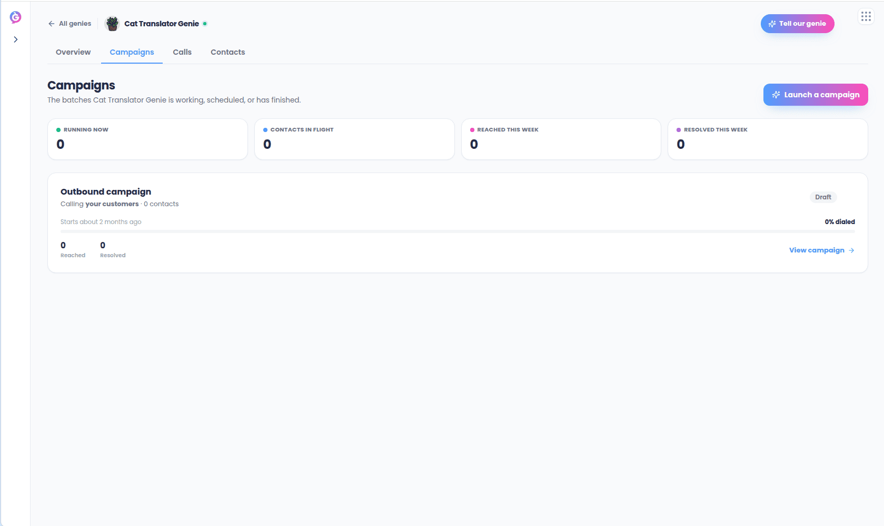Switch to the Overview tab
The image size is (884, 526).
pyautogui.click(x=73, y=52)
